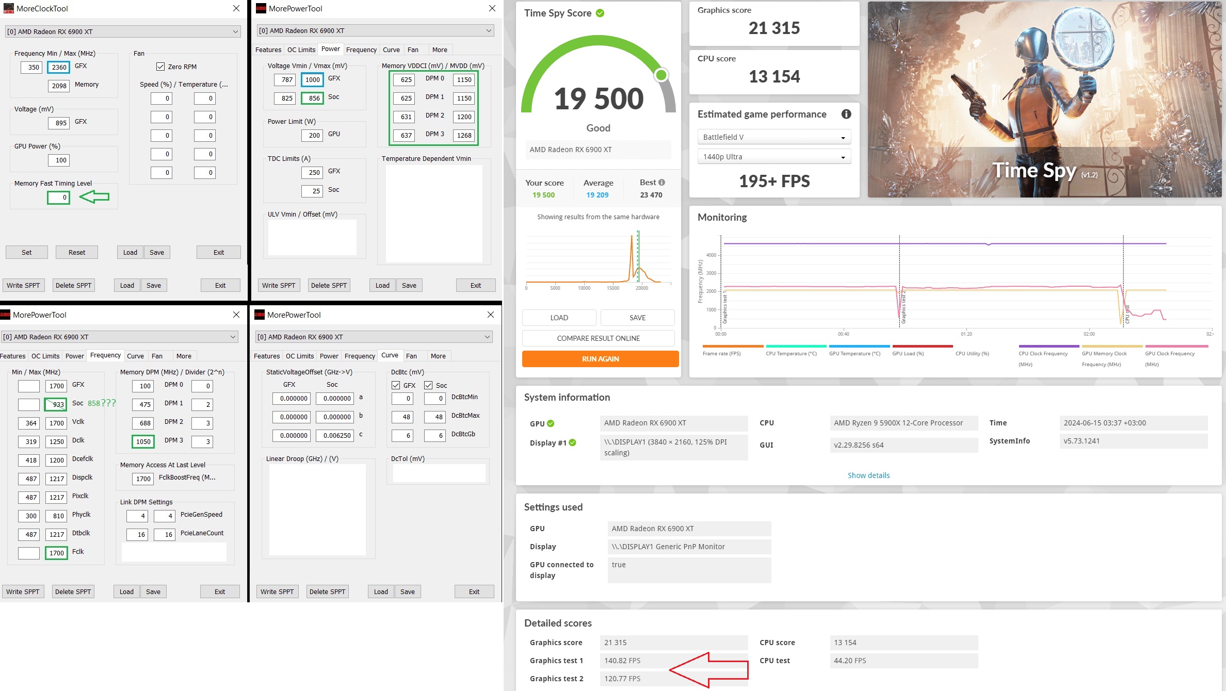Screen dimensions: 1226x691
Task: Uncheck the GFX DcBtc checkbox
Action: [x=396, y=385]
